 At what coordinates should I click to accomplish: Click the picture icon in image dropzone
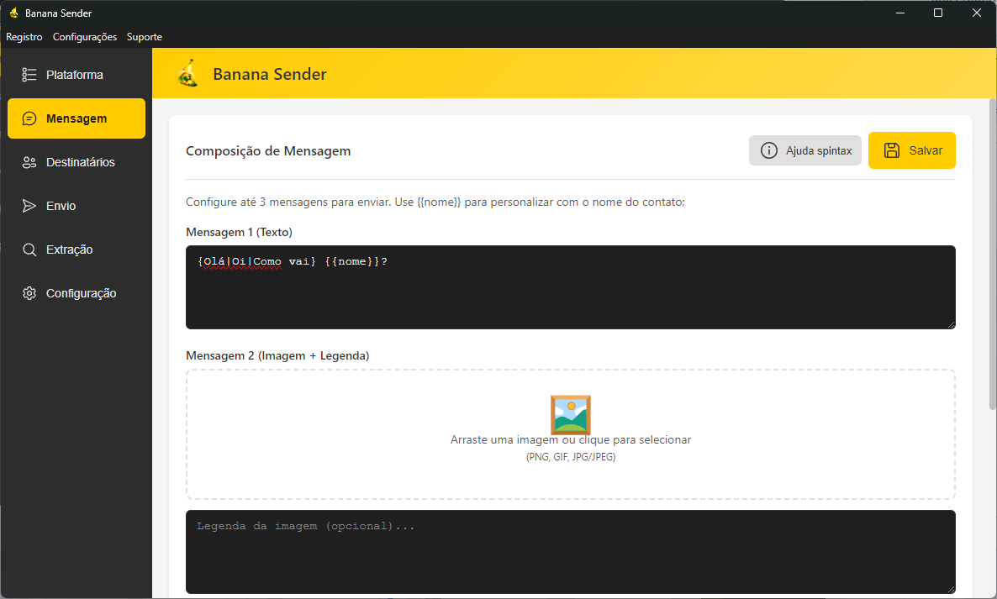pyautogui.click(x=570, y=414)
